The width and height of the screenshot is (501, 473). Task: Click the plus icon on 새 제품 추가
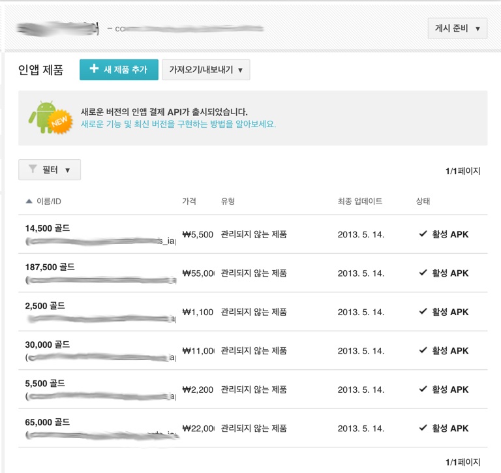pos(94,69)
